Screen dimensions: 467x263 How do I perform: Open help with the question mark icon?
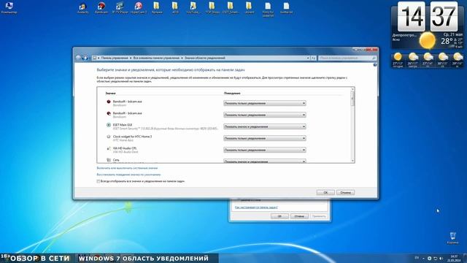(x=375, y=65)
